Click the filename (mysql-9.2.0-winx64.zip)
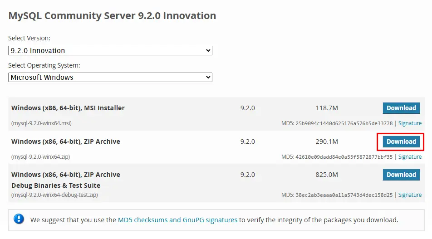 pos(40,157)
